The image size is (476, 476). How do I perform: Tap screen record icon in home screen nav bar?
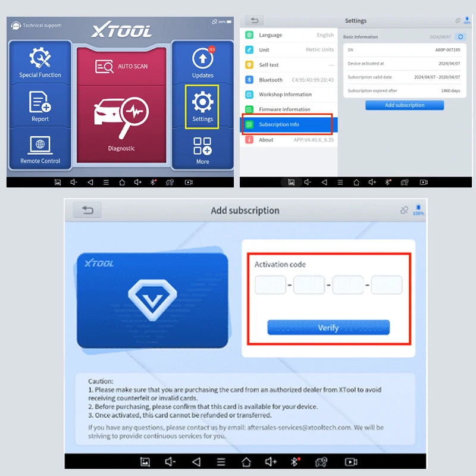coord(189,182)
